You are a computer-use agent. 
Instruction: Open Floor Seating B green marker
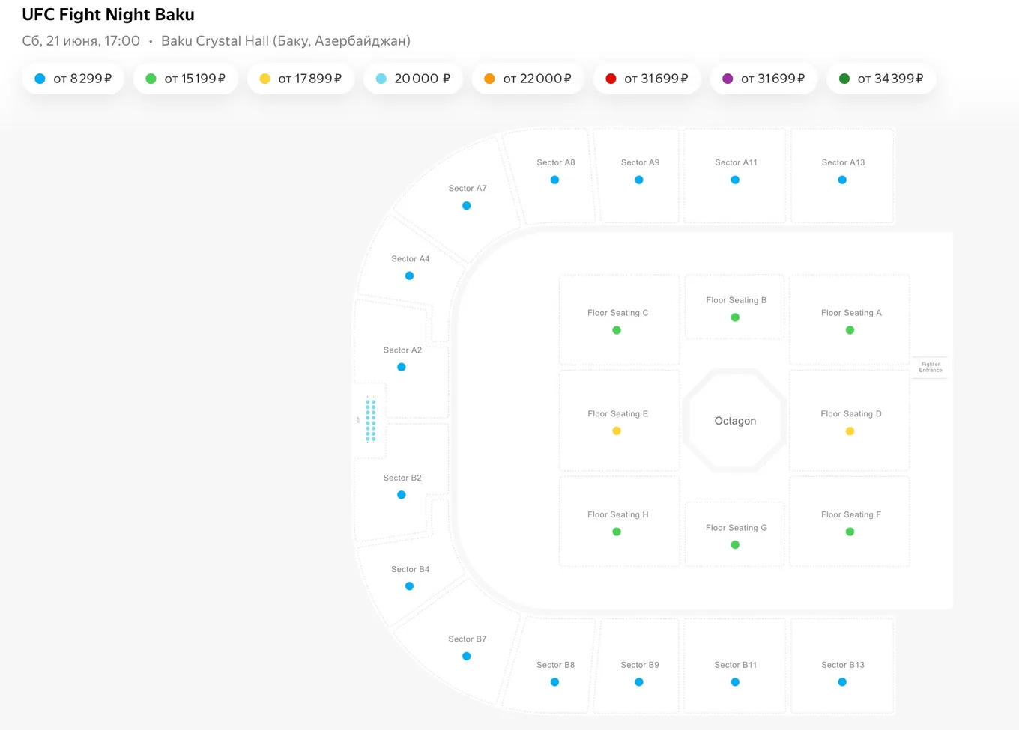click(x=735, y=317)
